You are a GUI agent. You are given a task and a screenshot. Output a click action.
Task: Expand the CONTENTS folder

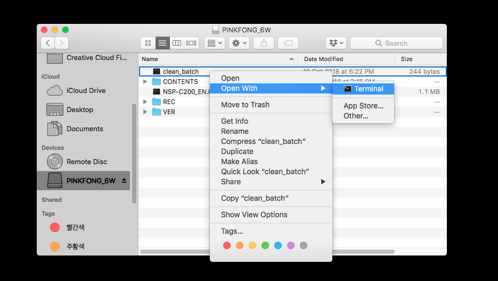145,82
